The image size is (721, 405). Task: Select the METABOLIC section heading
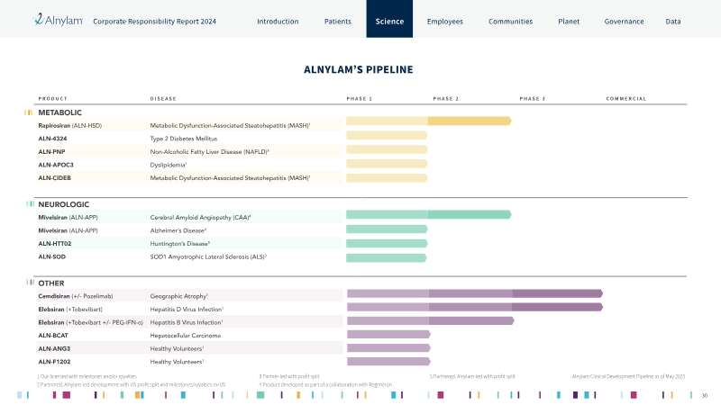[x=59, y=112]
